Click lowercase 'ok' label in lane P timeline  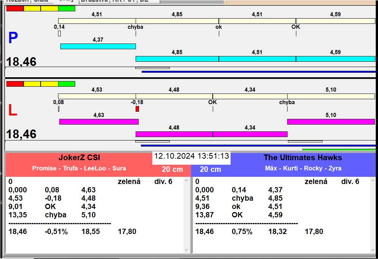pos(219,27)
